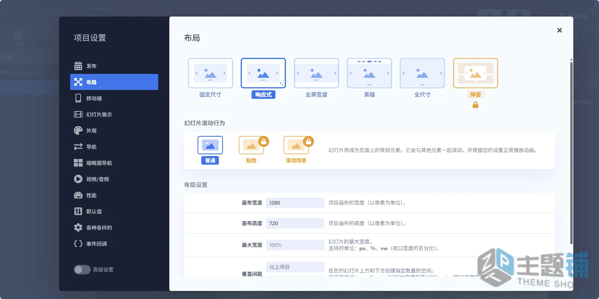Image resolution: width=599 pixels, height=299 pixels.
Task: Click the 幻灯片展示 film icon
Action: click(78, 114)
